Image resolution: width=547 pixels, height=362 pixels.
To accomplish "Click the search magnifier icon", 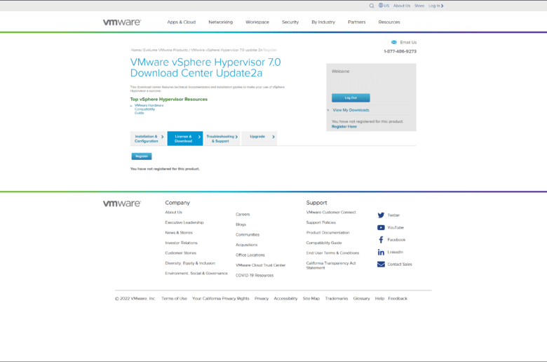I will point(372,6).
